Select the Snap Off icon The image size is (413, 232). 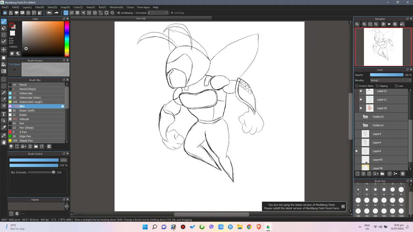point(66,13)
